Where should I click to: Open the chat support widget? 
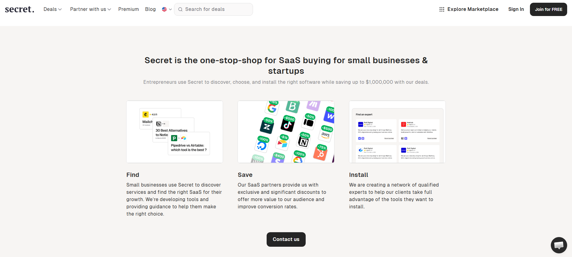point(559,245)
